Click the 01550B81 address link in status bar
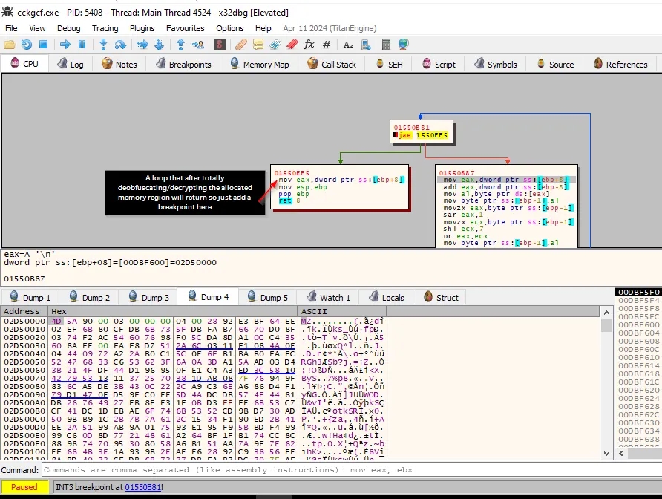The image size is (662, 499). coord(142,487)
